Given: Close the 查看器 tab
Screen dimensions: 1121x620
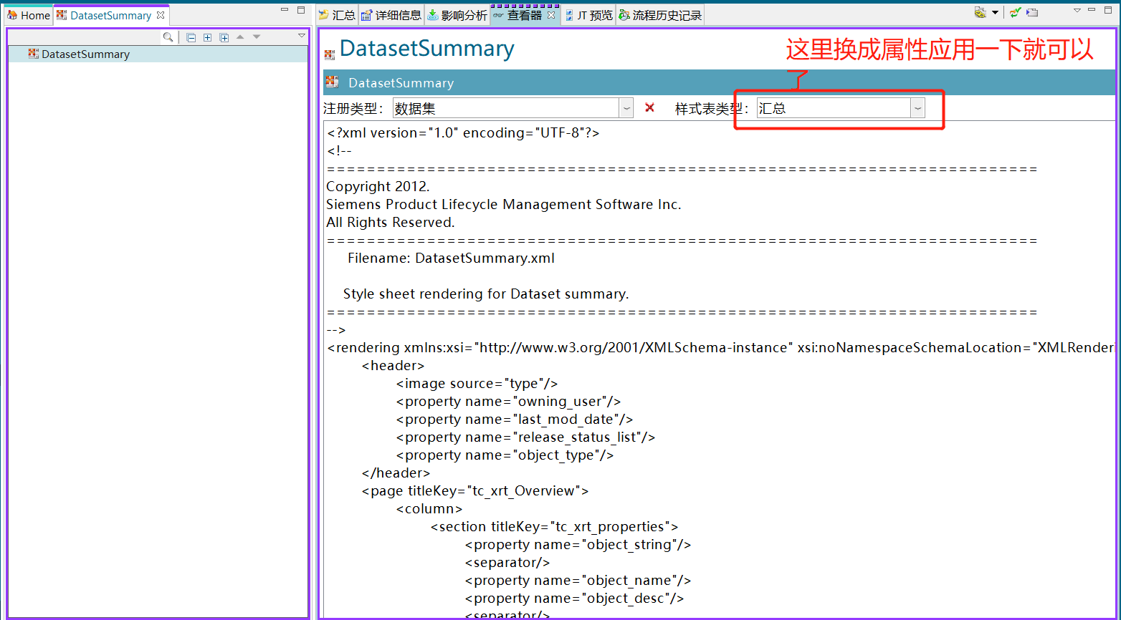Looking at the screenshot, I should click(551, 15).
